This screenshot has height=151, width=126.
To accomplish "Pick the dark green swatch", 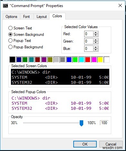I will (25, 60).
